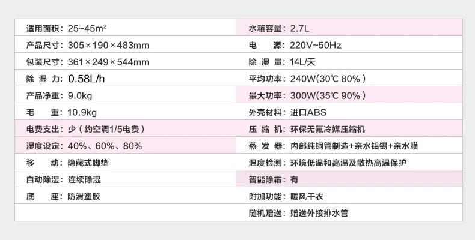Select highlighted 水箱容量 2.7L cell

coord(349,28)
